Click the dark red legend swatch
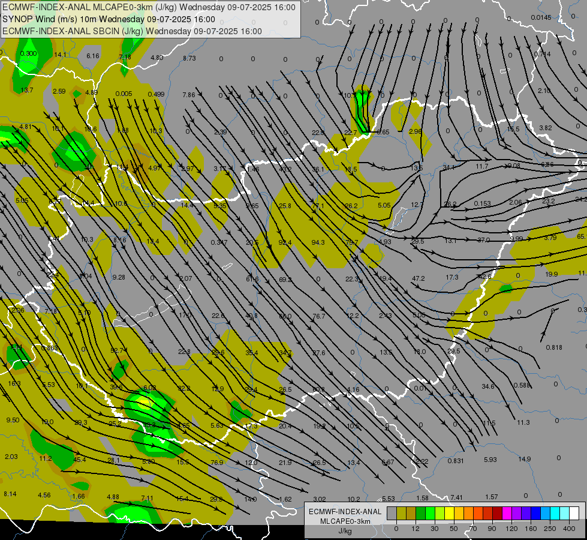 click(497, 513)
